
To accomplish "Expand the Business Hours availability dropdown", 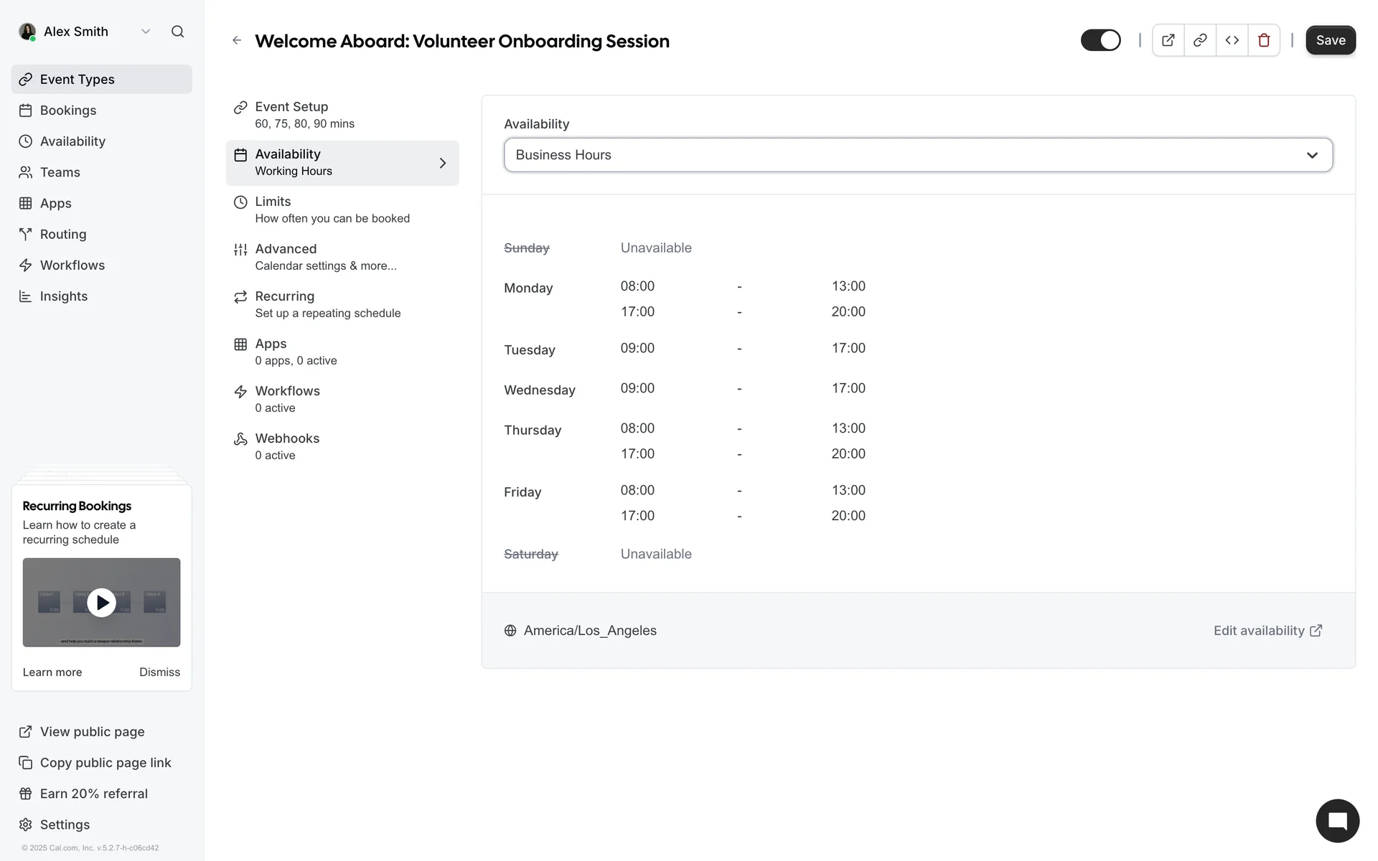I will 918,155.
